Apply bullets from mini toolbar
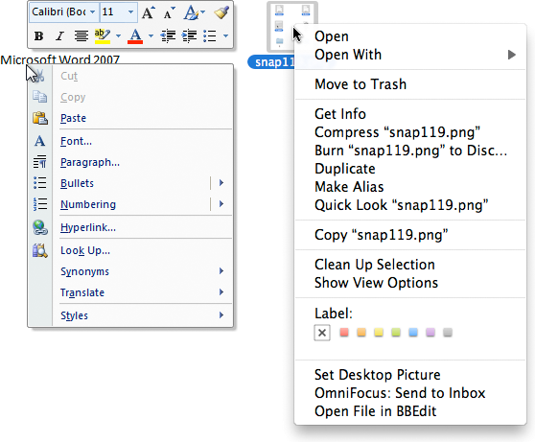Screen dimensions: 535x442 (210, 35)
